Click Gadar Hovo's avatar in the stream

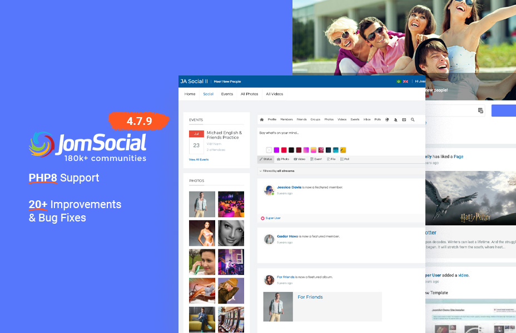(269, 239)
